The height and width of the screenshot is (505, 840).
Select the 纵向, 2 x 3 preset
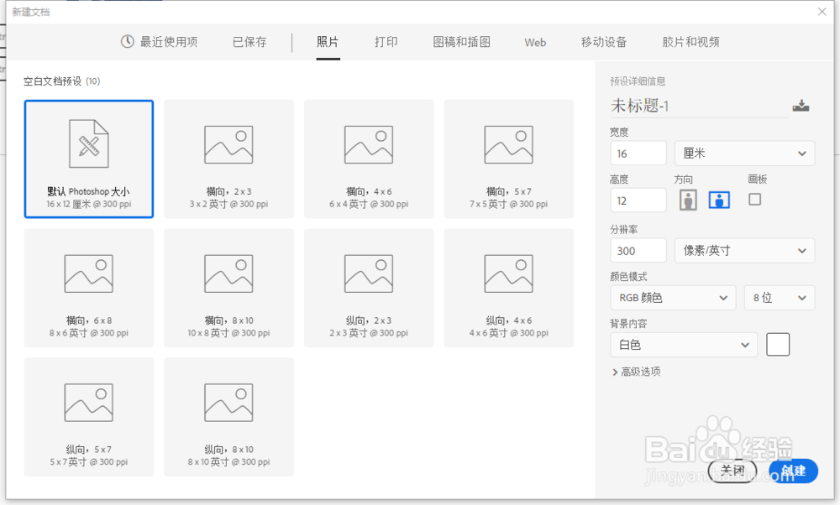coord(368,288)
